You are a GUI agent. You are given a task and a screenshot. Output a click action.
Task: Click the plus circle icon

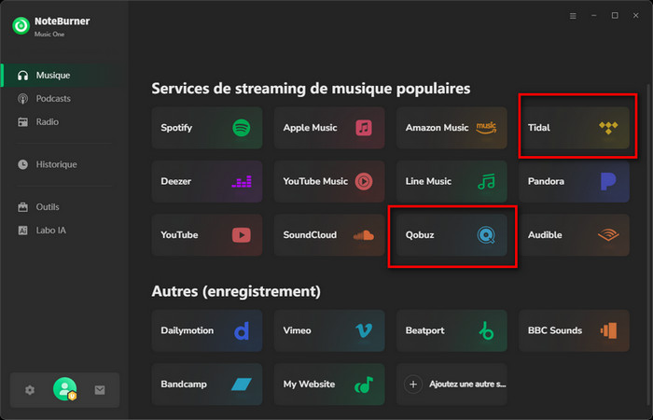click(413, 385)
